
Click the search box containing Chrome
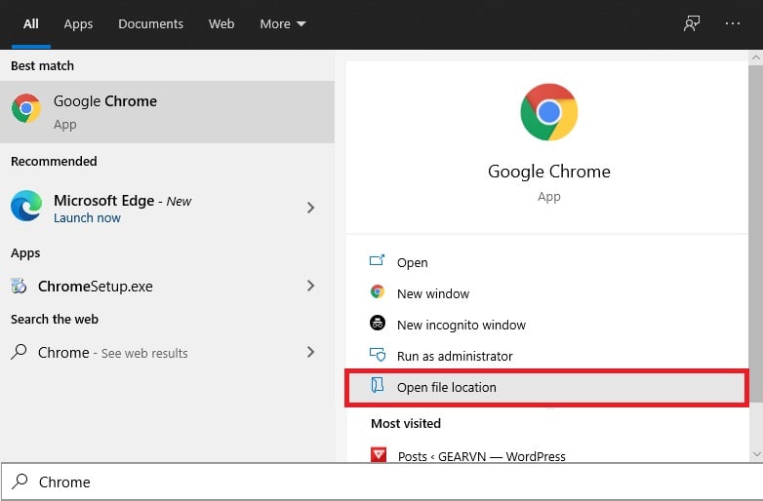click(381, 482)
